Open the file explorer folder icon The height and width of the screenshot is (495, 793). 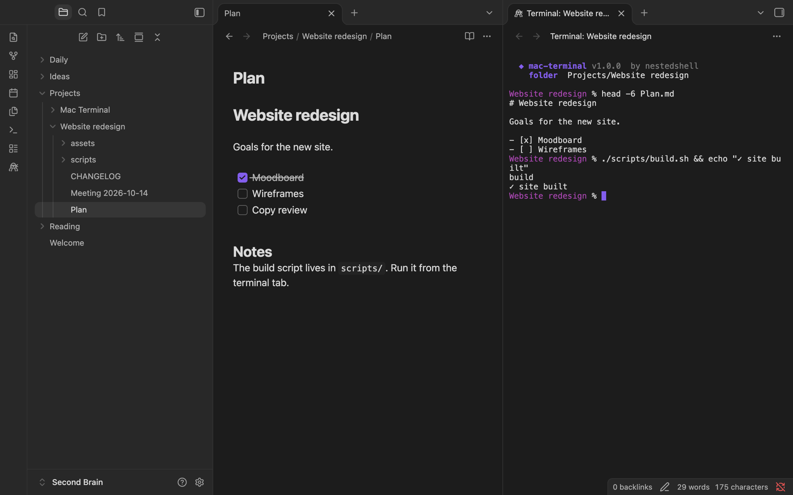tap(63, 12)
